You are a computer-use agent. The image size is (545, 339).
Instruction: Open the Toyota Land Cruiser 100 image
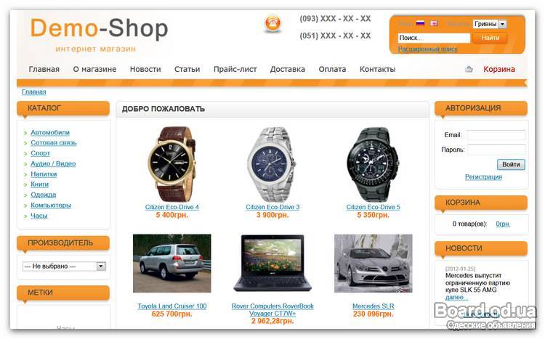click(172, 264)
